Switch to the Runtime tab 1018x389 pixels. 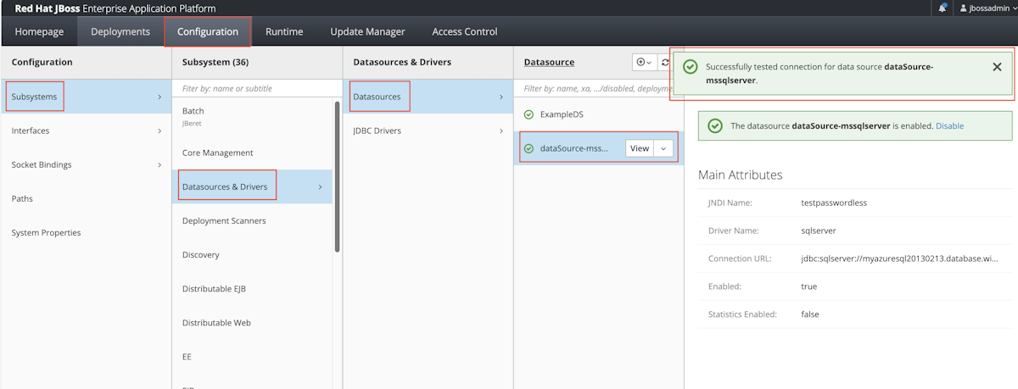click(284, 31)
